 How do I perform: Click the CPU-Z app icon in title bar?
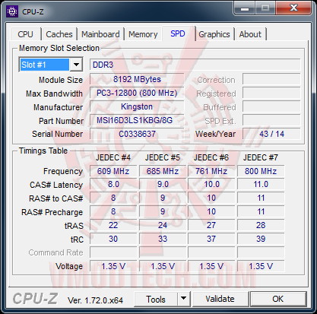point(12,11)
